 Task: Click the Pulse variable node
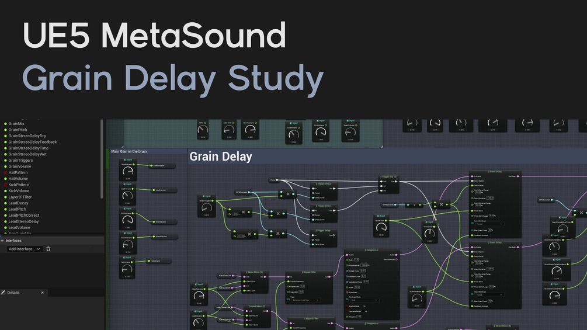point(274,180)
